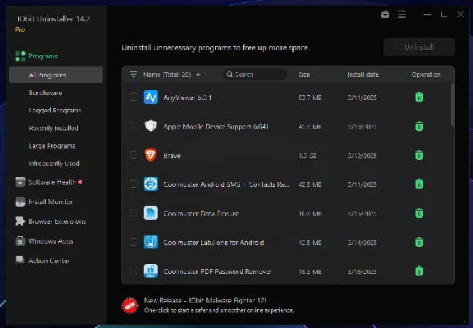Click AnyViewer install date 3/11/2025
Screen dimensions: 473x328
[x=362, y=98]
